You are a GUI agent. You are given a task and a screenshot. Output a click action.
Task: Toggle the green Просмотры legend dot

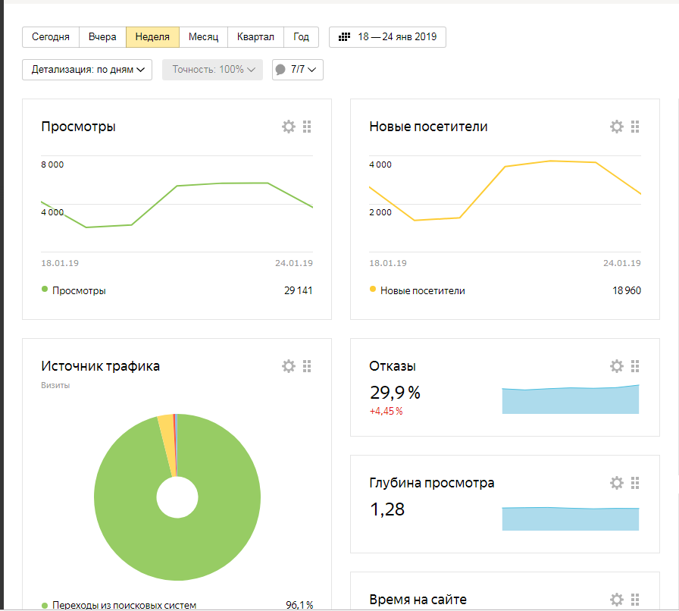click(45, 289)
